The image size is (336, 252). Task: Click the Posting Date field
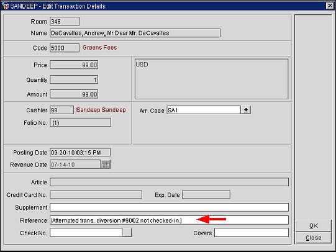point(80,152)
